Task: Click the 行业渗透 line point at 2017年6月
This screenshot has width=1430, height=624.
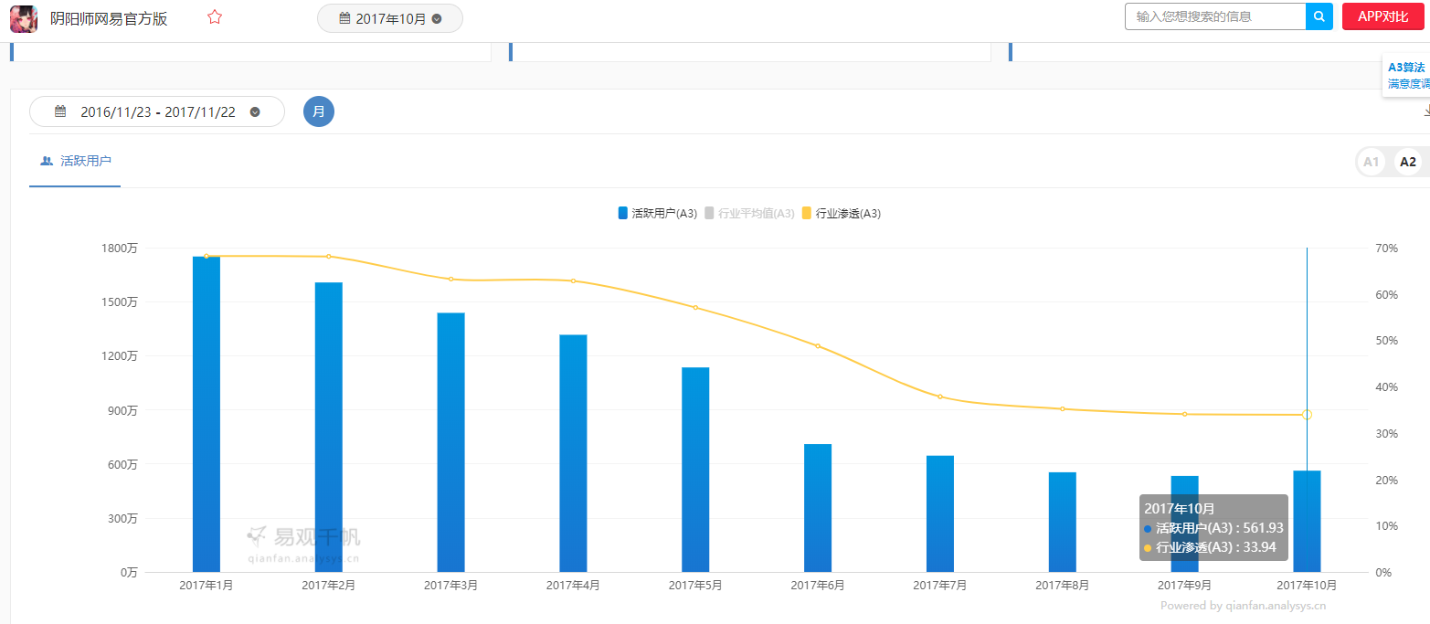Action: tap(818, 346)
